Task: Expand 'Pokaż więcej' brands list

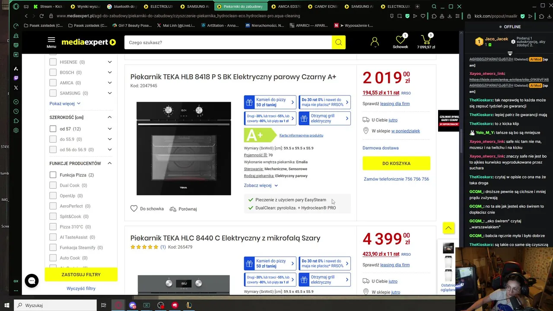Action: click(x=65, y=104)
